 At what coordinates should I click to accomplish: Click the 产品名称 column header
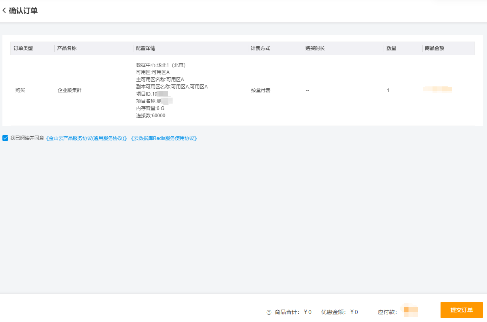coord(67,48)
